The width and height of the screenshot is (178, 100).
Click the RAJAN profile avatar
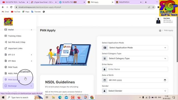point(158,21)
